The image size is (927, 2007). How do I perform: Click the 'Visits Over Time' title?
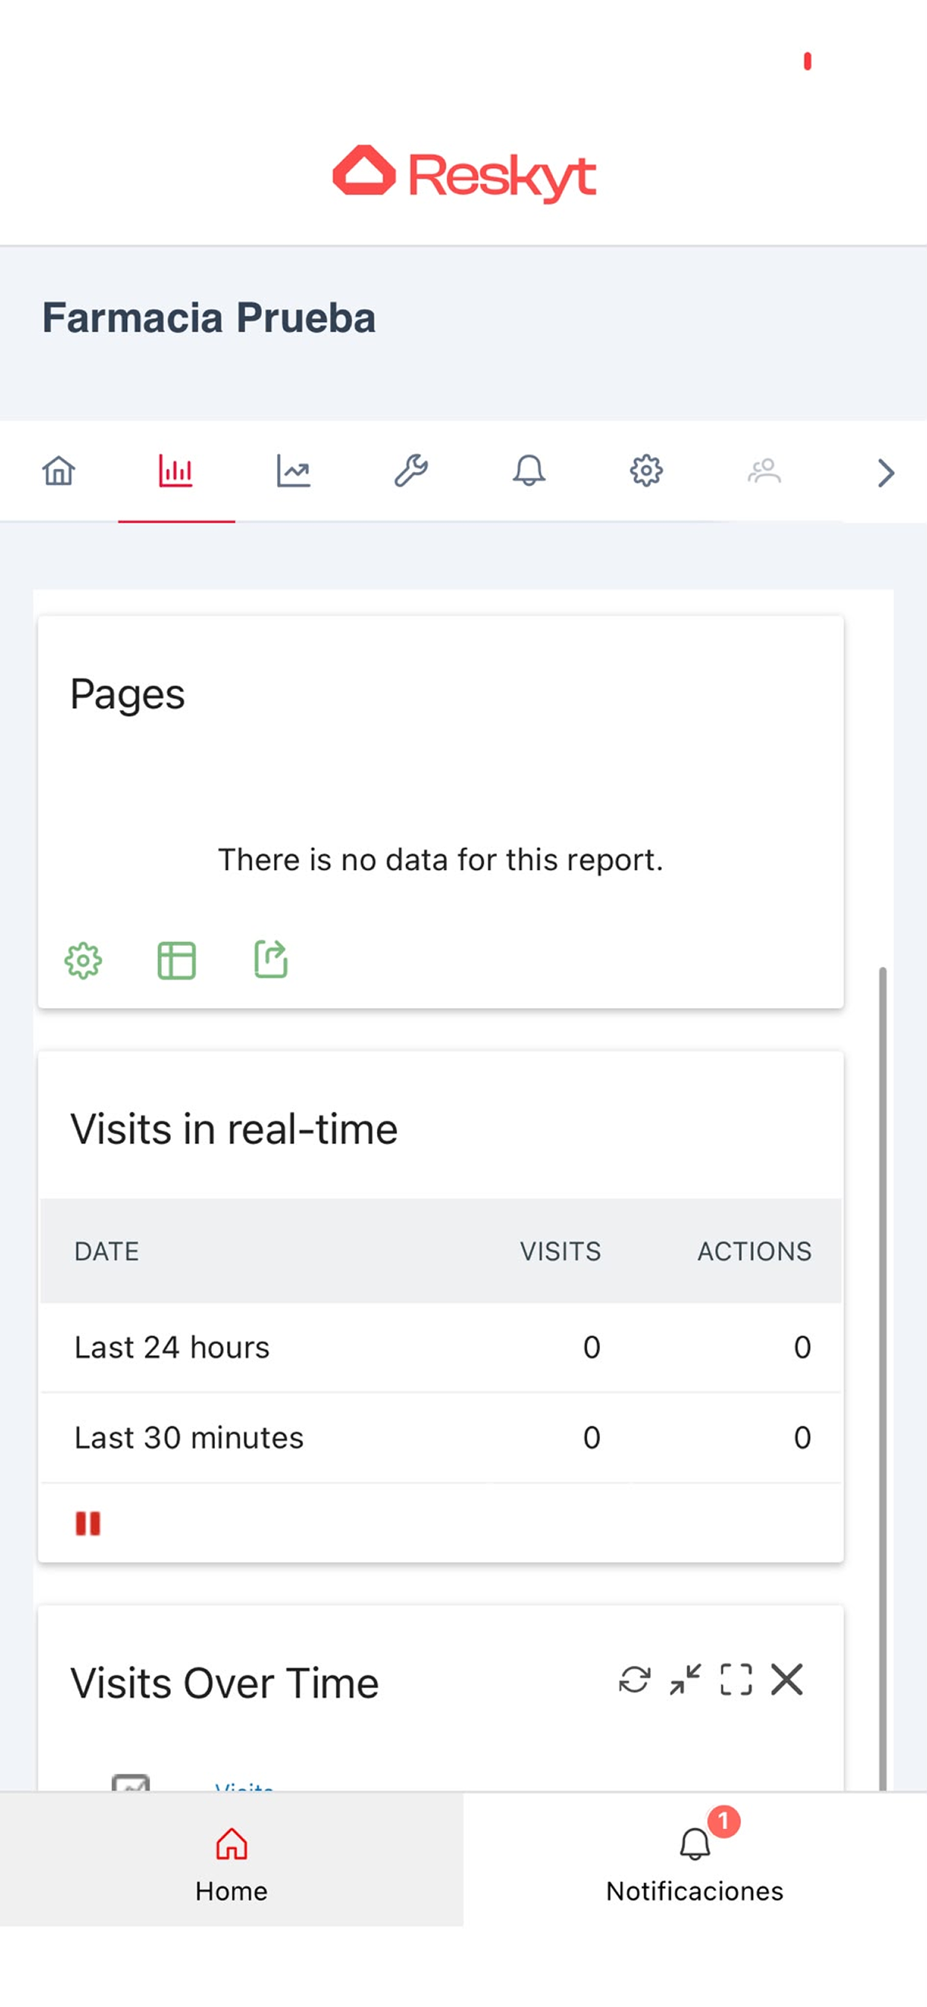(225, 1683)
